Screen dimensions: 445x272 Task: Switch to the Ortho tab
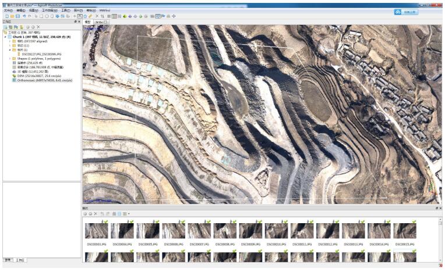tap(100, 22)
